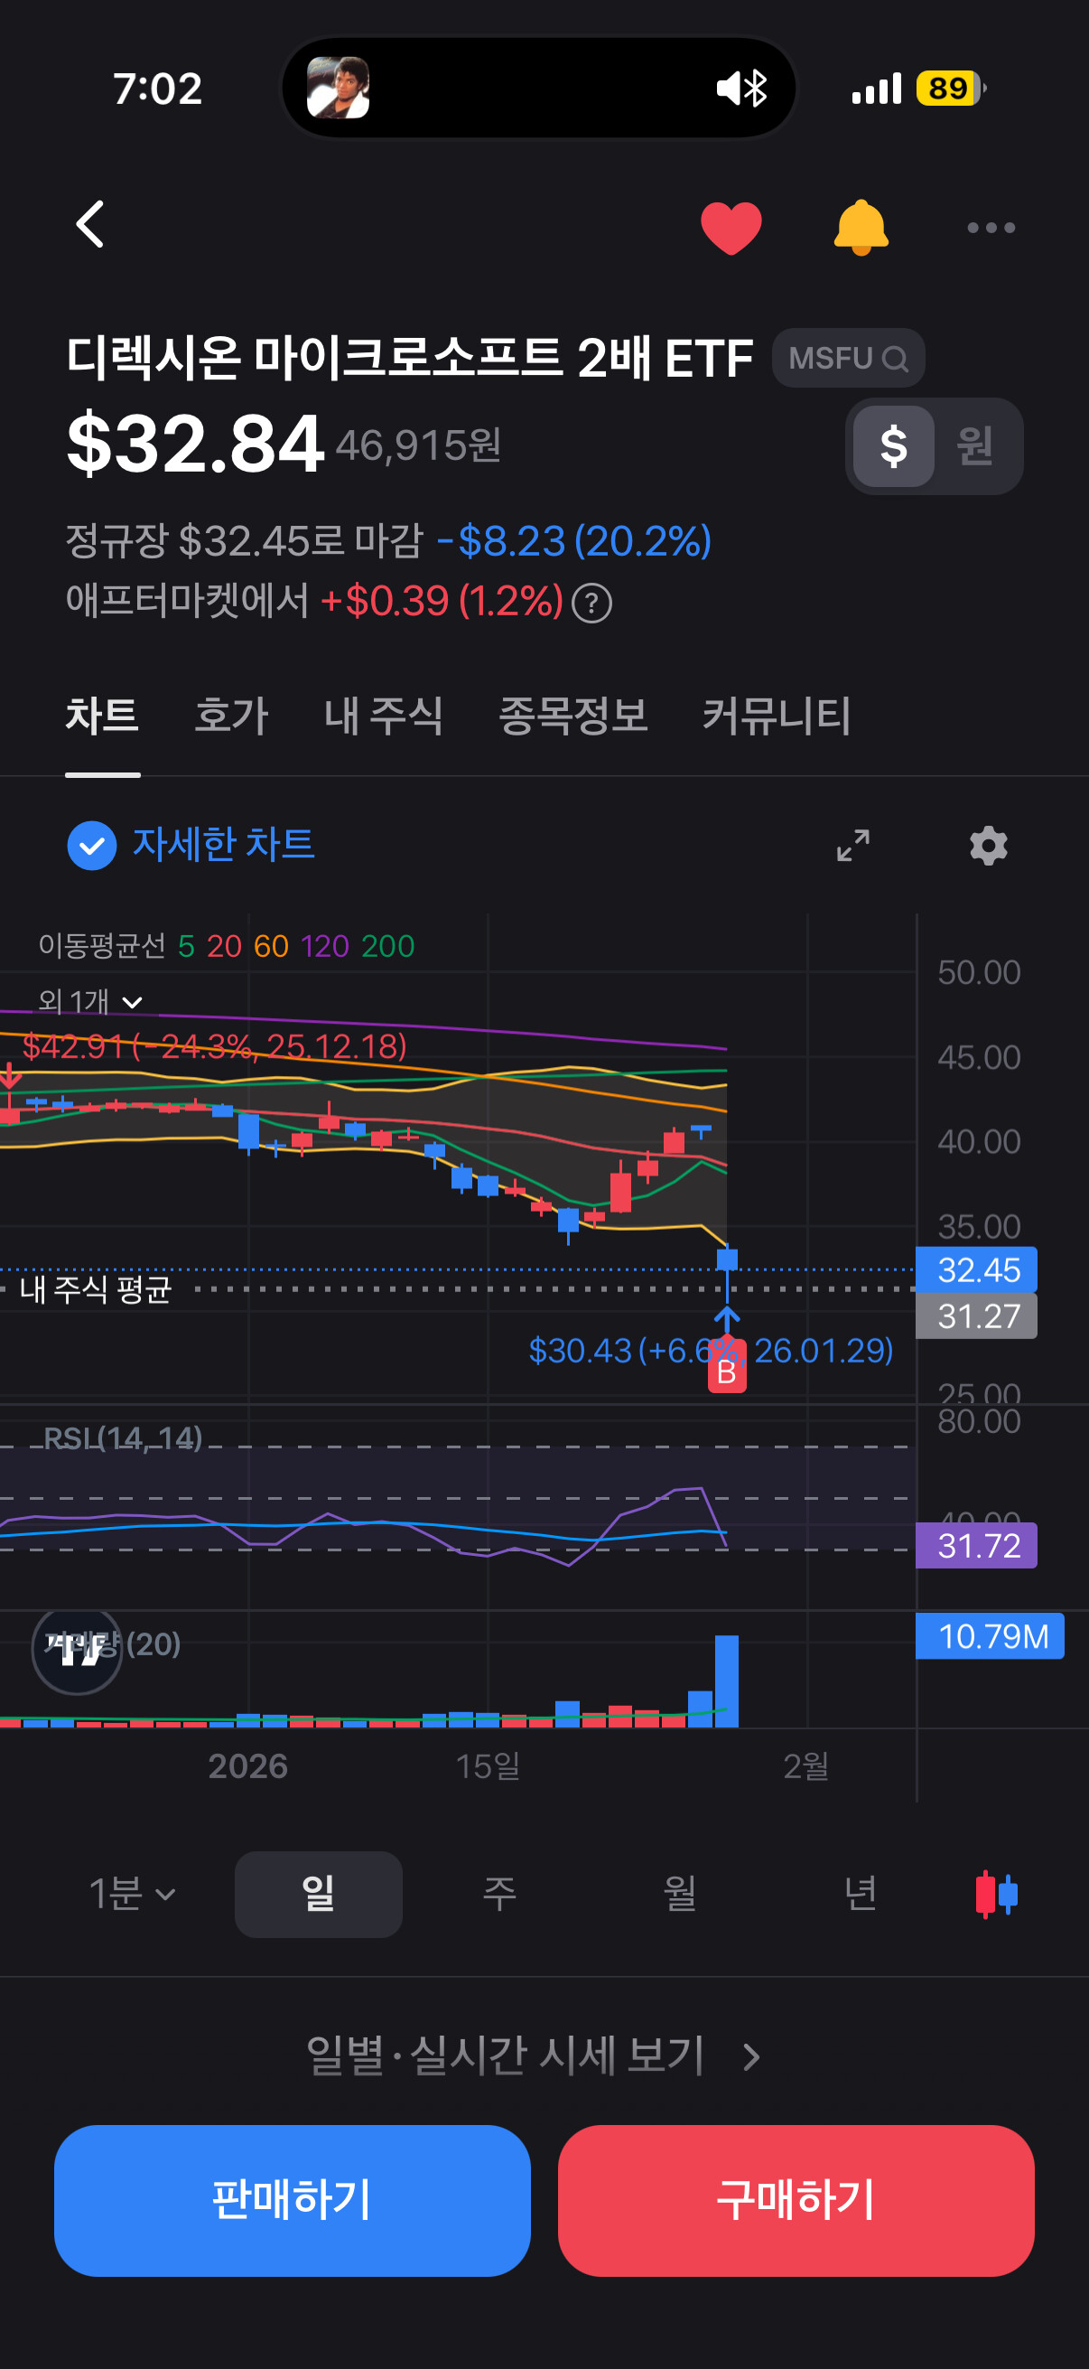Go back using the left arrow
1089x2369 pixels.
[x=90, y=225]
